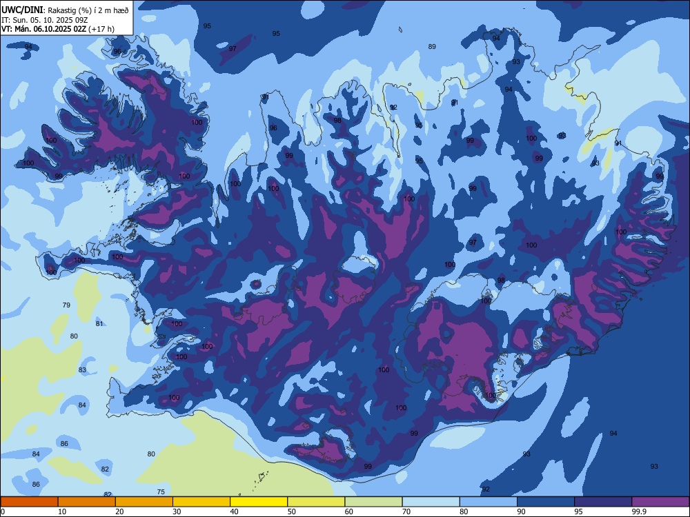Click the 60–70 light green legend swatch
Viewport: 690px width, 517px height.
(x=373, y=502)
